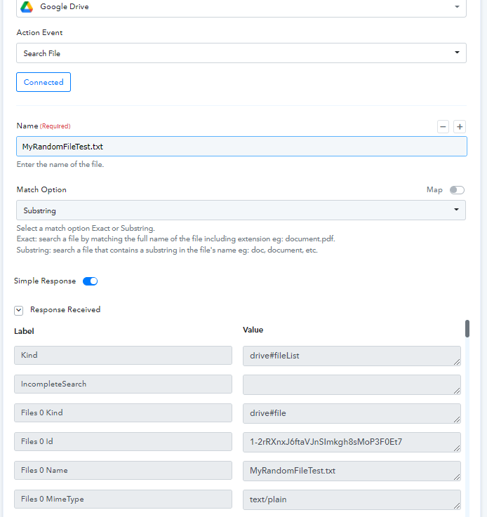Toggle the Map switch on
The image size is (487, 517).
click(x=457, y=190)
